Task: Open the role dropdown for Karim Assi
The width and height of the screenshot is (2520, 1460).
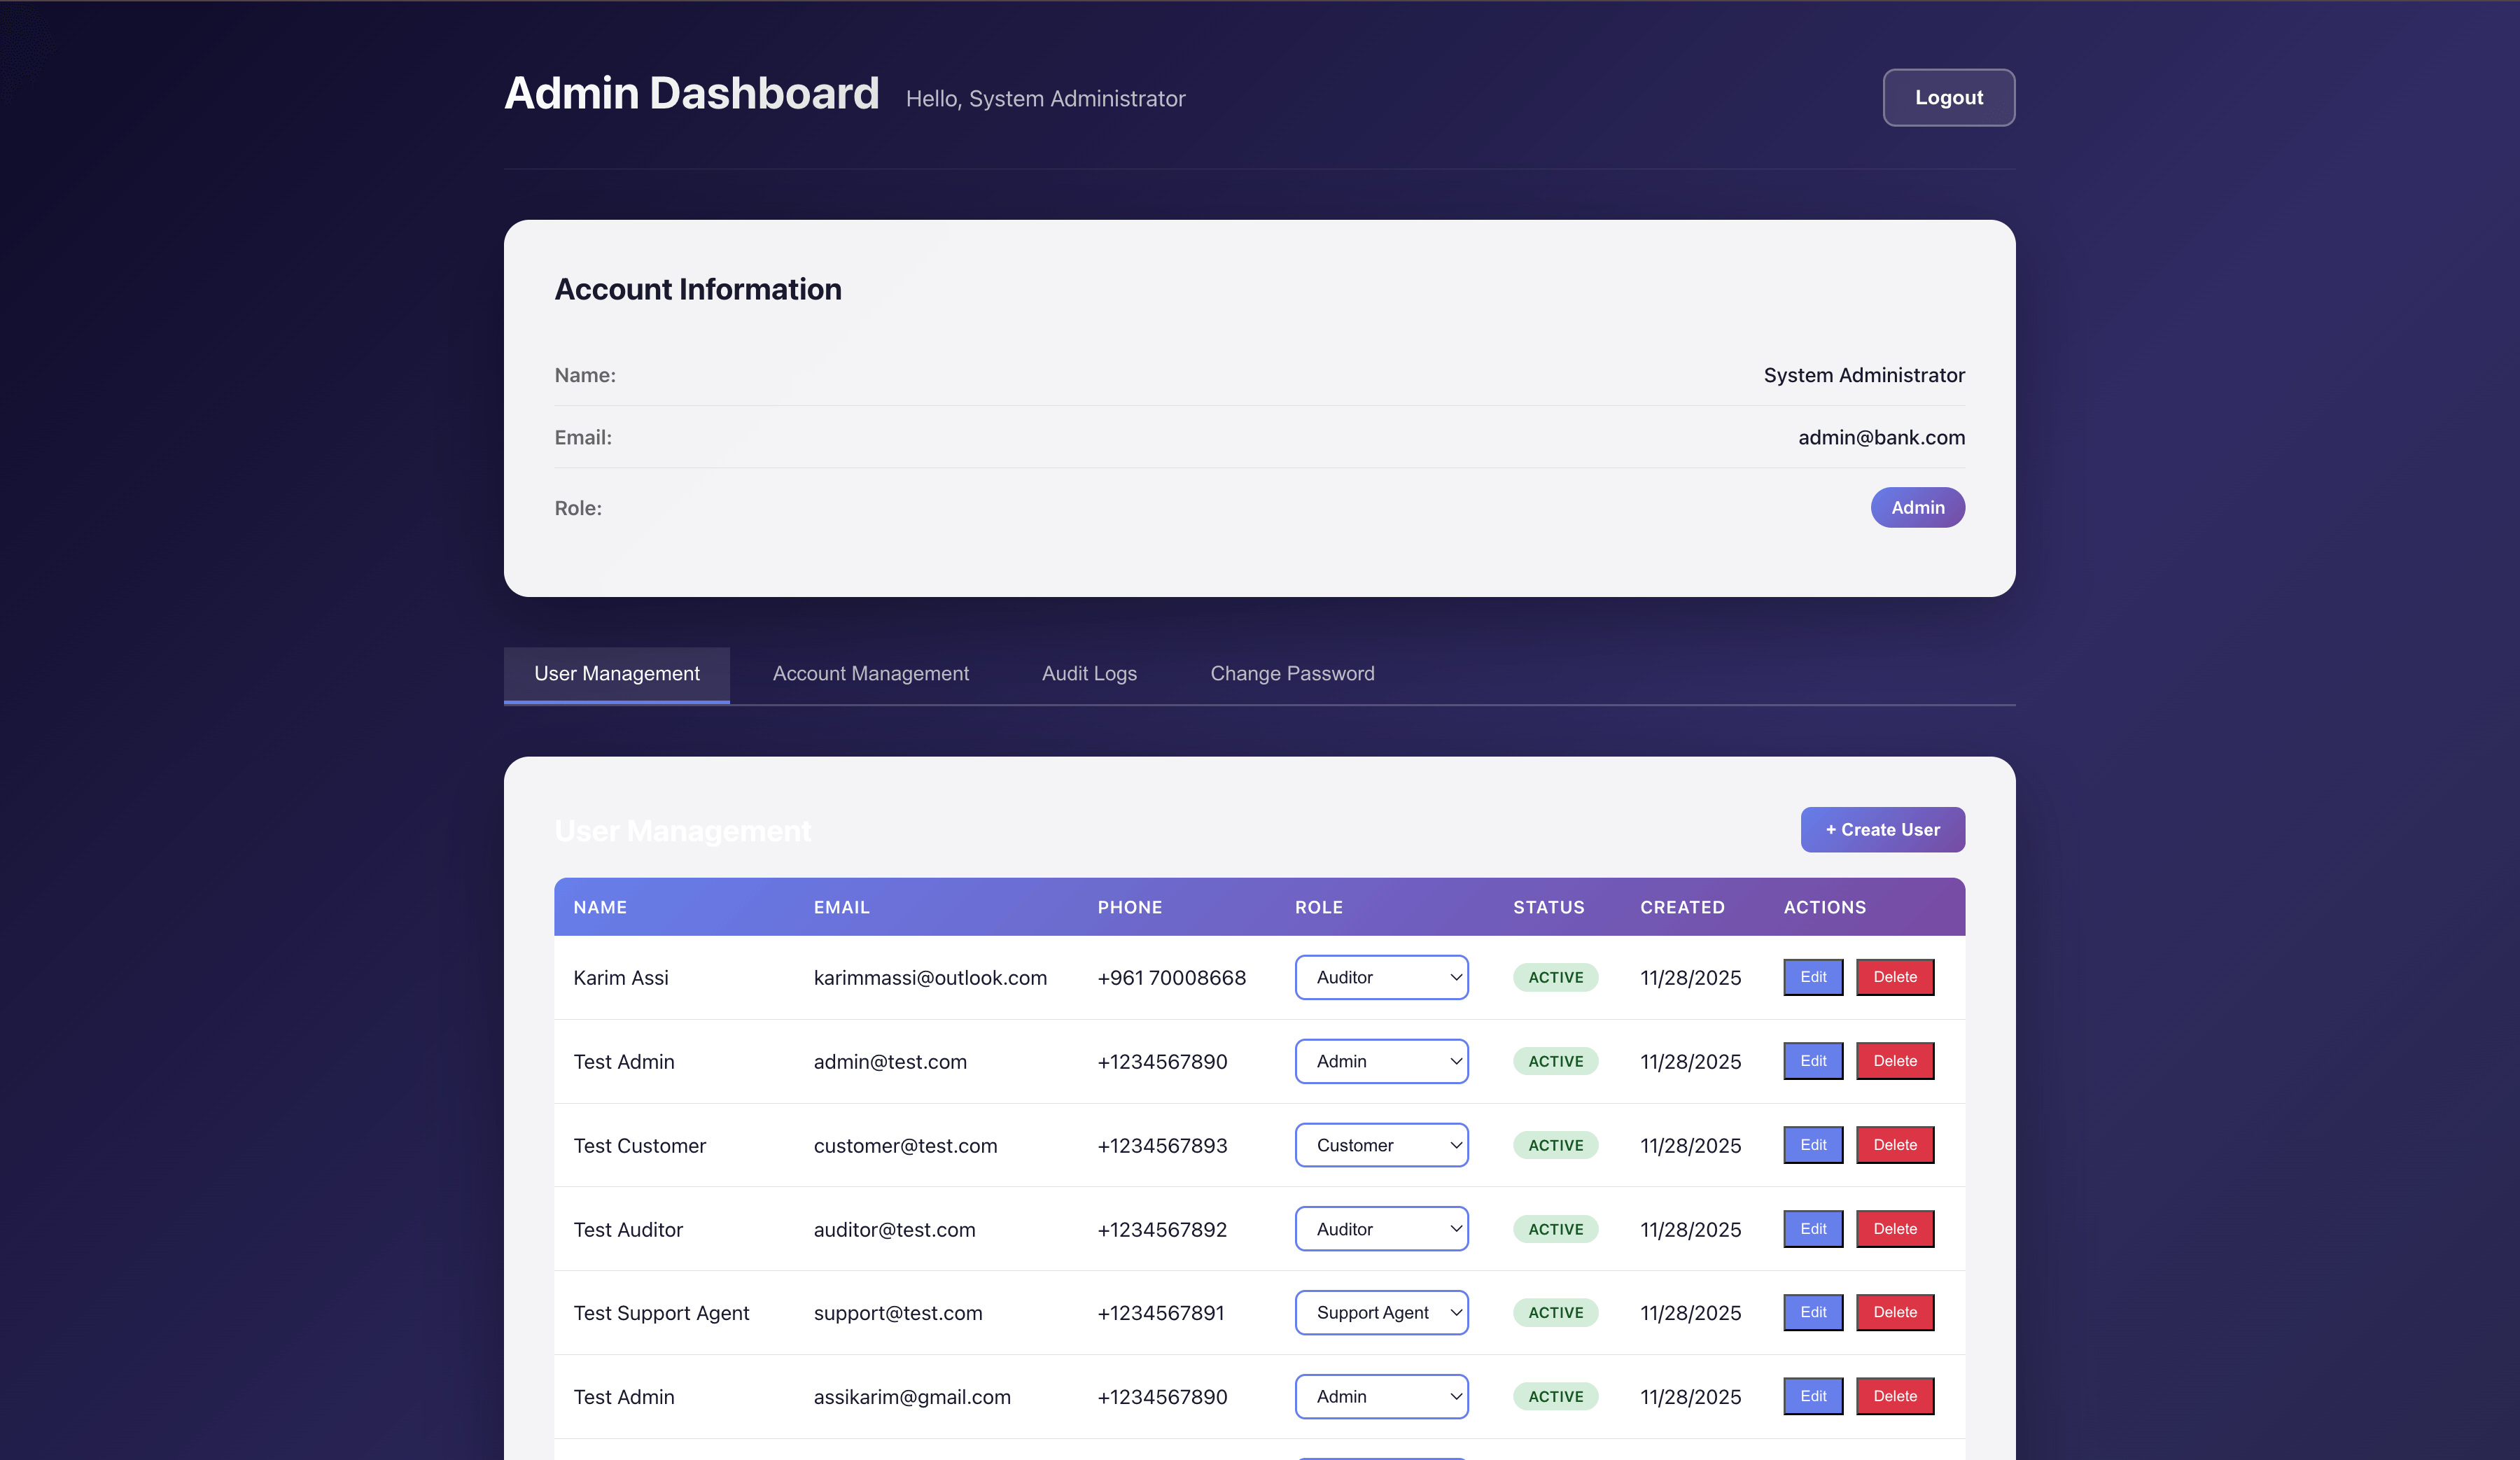Action: (1381, 977)
